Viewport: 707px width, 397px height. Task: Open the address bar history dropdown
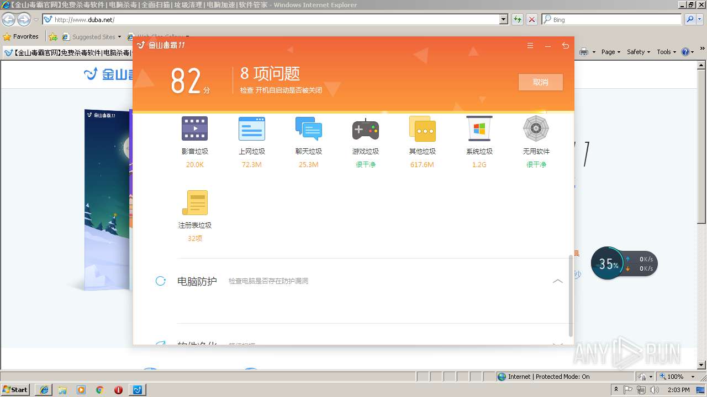[503, 19]
